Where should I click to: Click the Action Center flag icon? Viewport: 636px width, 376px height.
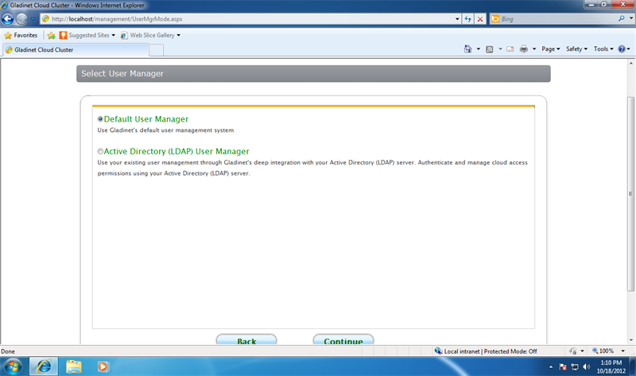(x=563, y=367)
